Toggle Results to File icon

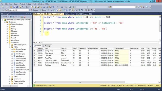[x=76, y=10]
